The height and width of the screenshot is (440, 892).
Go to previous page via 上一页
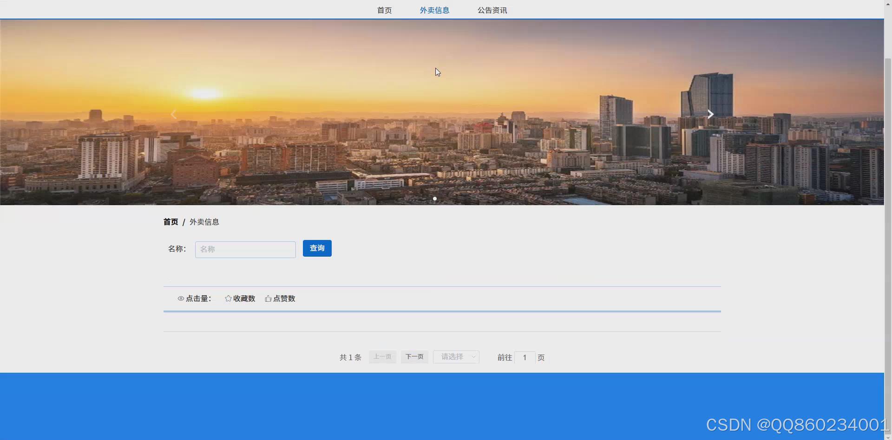382,357
